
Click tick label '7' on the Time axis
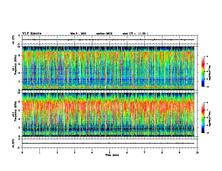point(145,153)
